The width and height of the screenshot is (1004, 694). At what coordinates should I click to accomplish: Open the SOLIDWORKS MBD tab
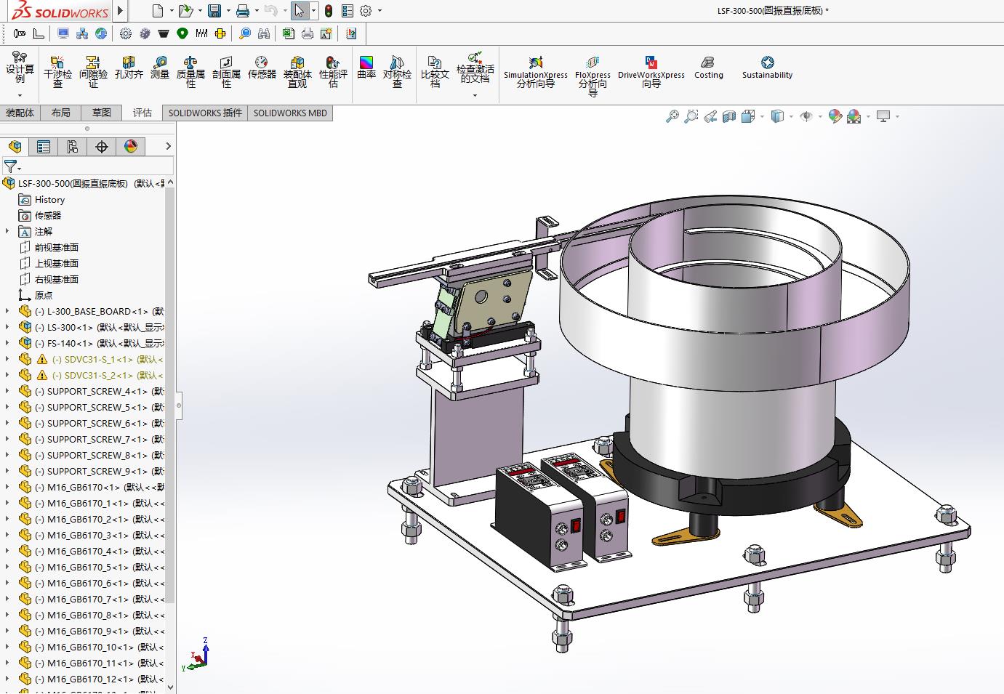290,113
